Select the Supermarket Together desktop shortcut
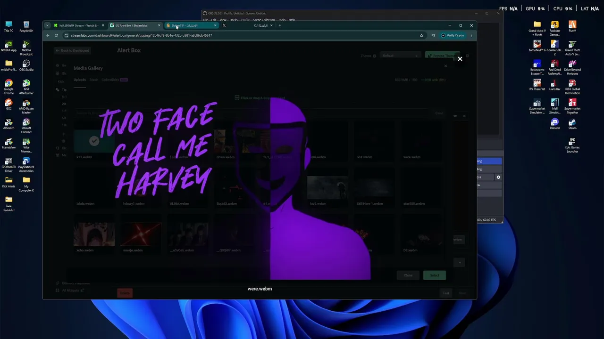Image resolution: width=604 pixels, height=339 pixels. [x=572, y=106]
